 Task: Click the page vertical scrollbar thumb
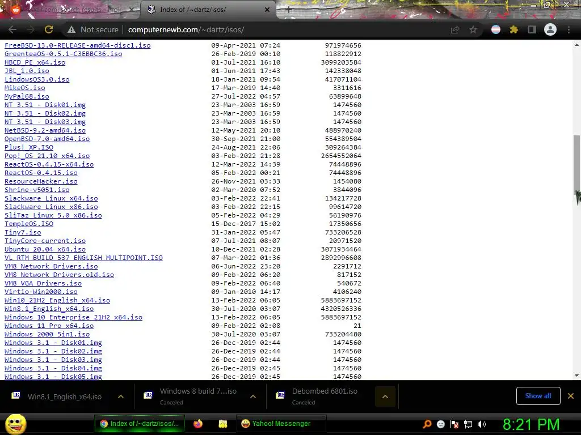pyautogui.click(x=576, y=165)
